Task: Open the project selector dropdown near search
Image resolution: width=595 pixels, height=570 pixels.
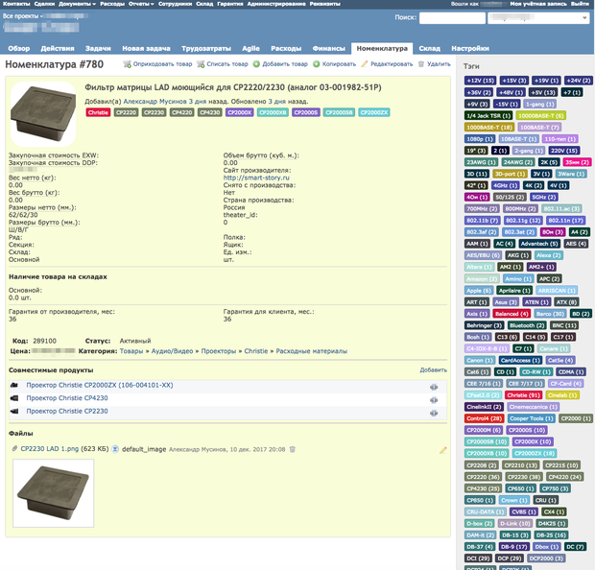Action: coord(538,18)
